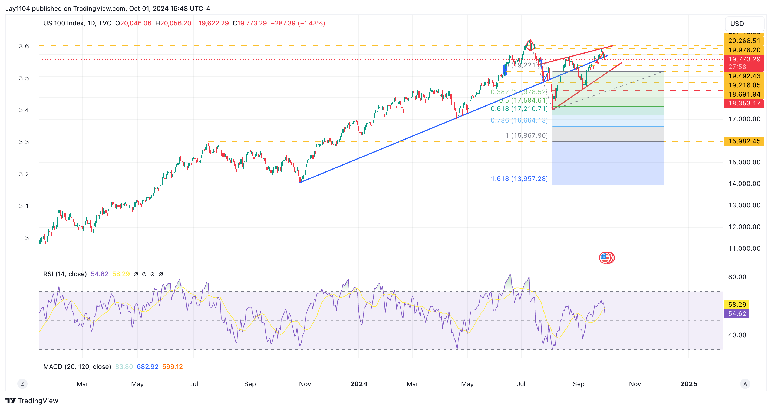Click the 3 T label on left axis

tap(29, 238)
